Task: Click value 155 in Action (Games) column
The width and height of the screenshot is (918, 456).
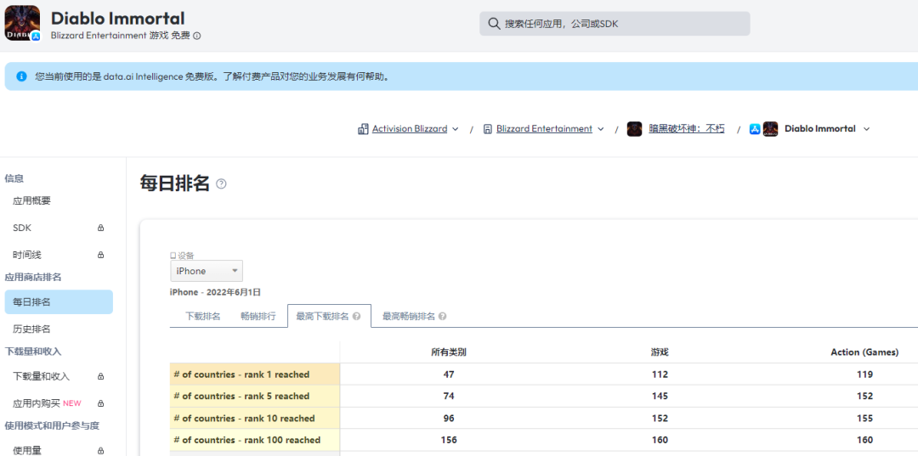Action: coord(864,418)
